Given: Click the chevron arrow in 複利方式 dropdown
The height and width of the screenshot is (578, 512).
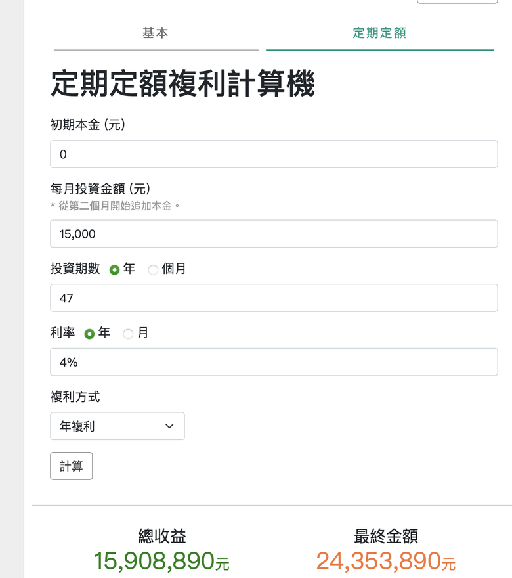Looking at the screenshot, I should point(169,426).
